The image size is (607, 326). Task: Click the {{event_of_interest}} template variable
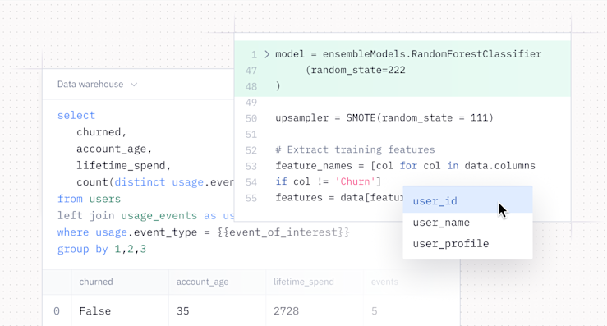tap(283, 232)
